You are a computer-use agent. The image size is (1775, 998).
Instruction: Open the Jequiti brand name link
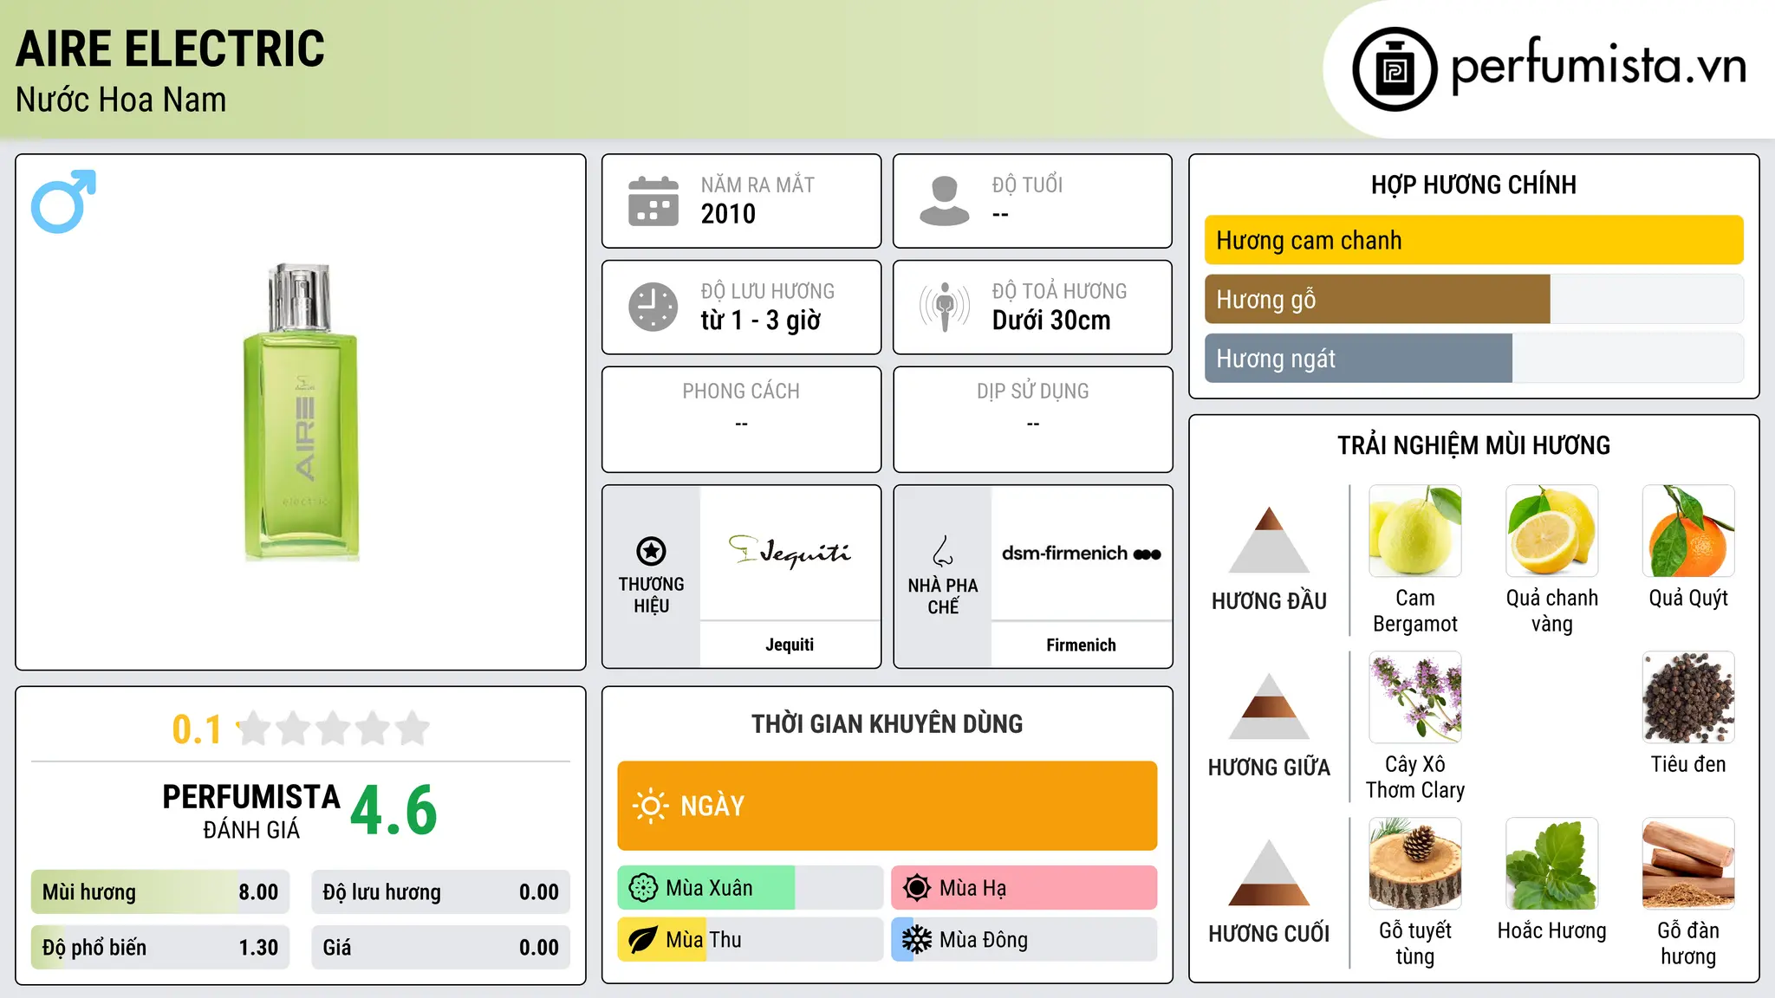click(790, 645)
